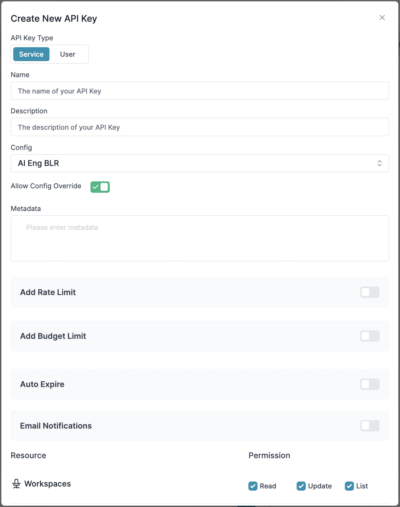
Task: Turn on Add Budget Limit
Action: pos(369,336)
